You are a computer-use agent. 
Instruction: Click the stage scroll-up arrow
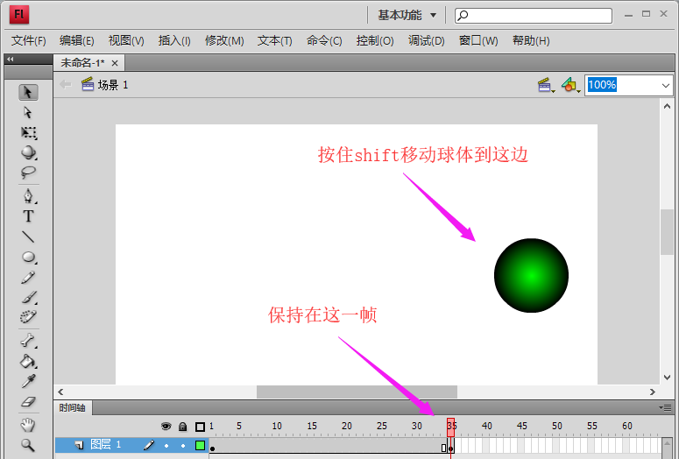pyautogui.click(x=667, y=106)
